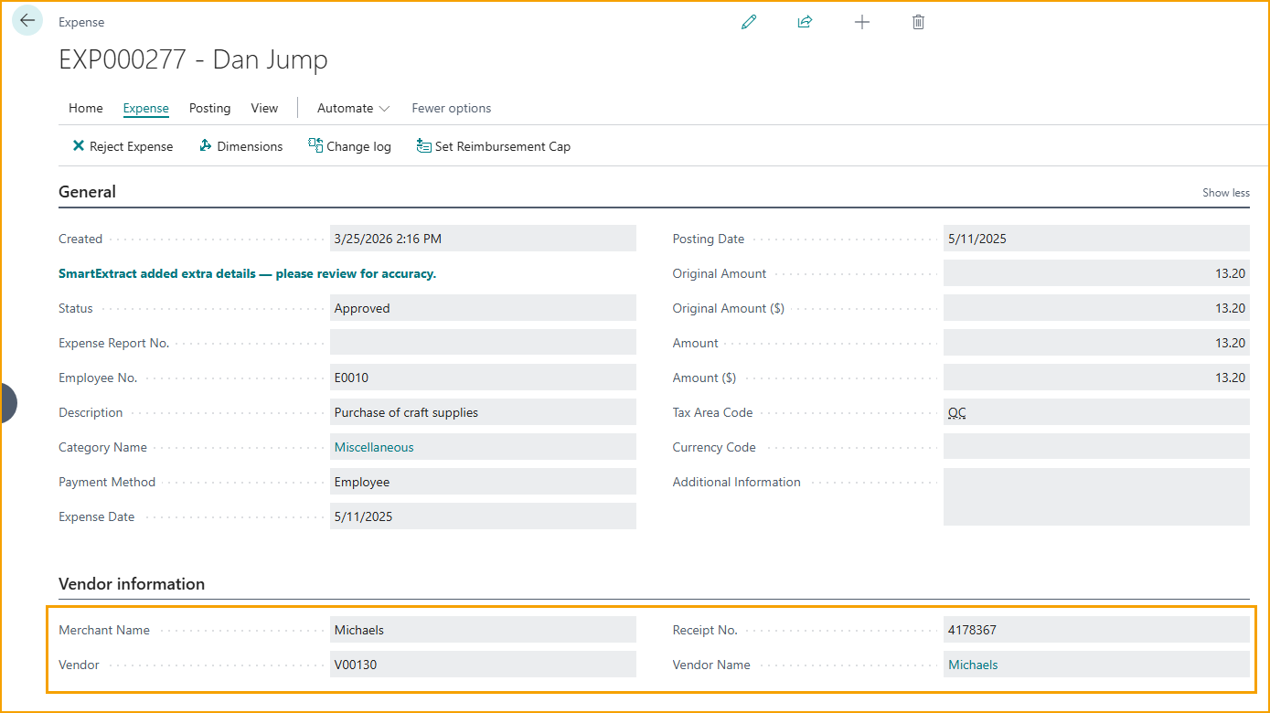Open the Change log
Screen dimensions: 1270x713
[x=350, y=146]
